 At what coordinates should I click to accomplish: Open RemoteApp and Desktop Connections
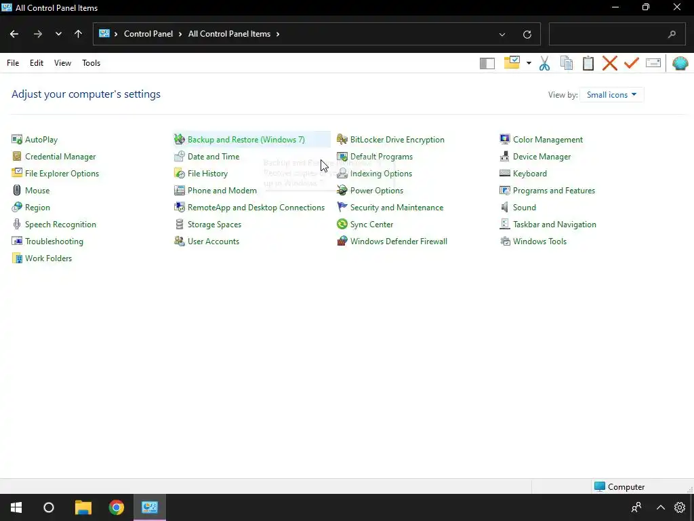coord(249,208)
